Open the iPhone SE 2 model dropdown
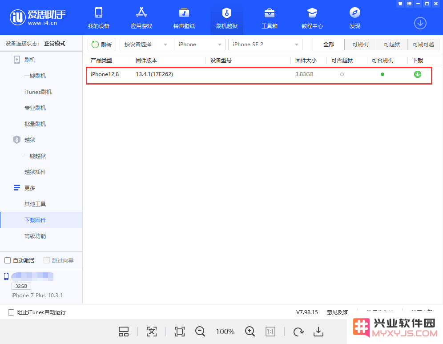443x344 pixels. pyautogui.click(x=265, y=45)
